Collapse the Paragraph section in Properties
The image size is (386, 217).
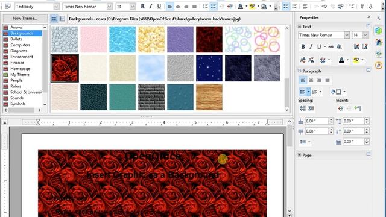tap(299, 71)
